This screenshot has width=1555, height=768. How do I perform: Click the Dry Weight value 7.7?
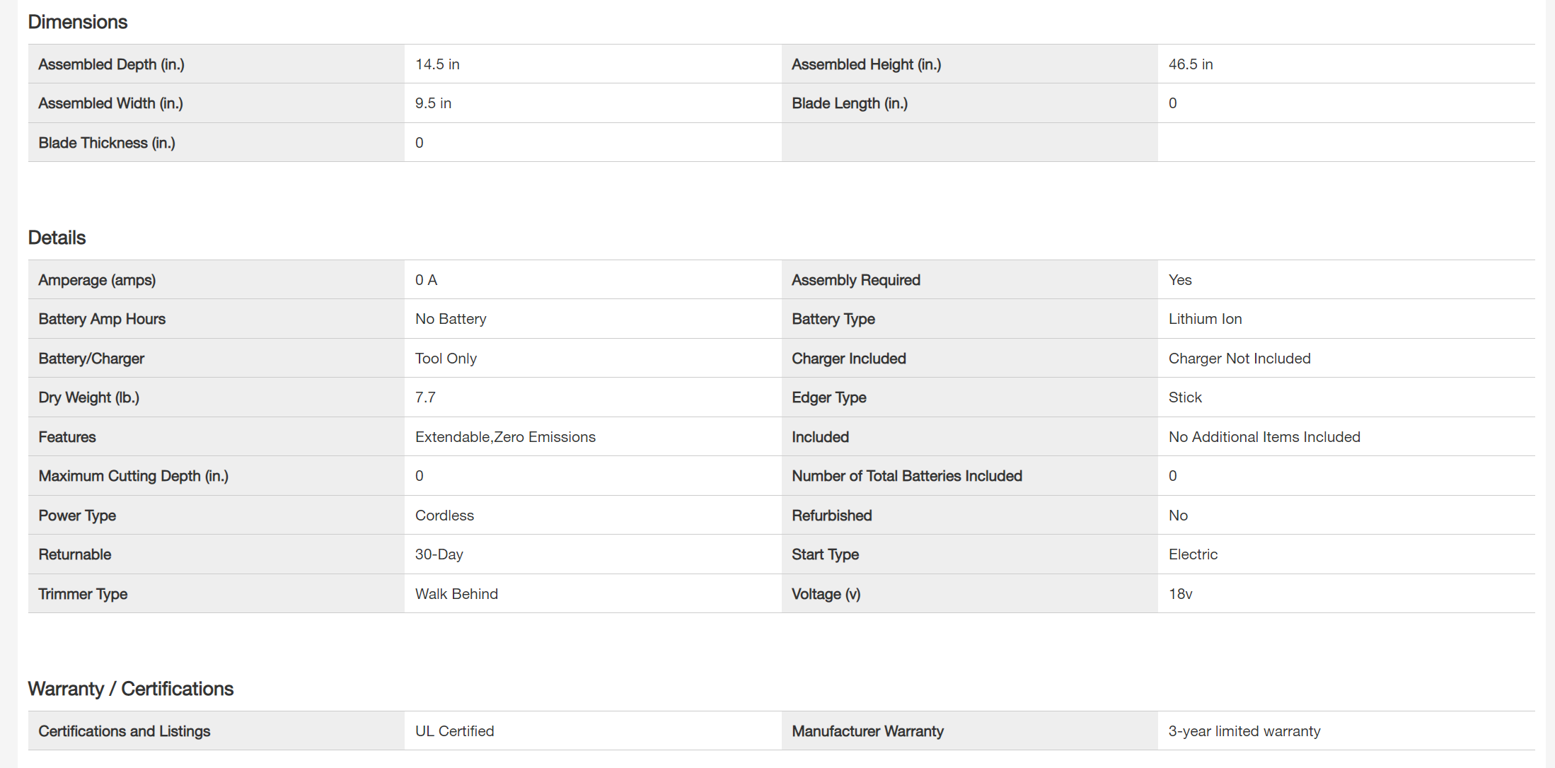(x=425, y=397)
